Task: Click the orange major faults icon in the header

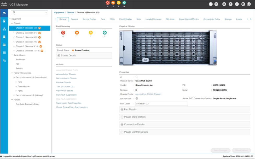Action: tap(113, 3)
